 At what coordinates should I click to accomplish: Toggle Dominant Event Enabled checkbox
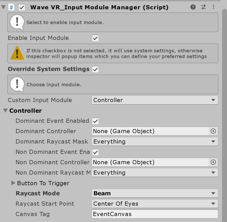95,121
